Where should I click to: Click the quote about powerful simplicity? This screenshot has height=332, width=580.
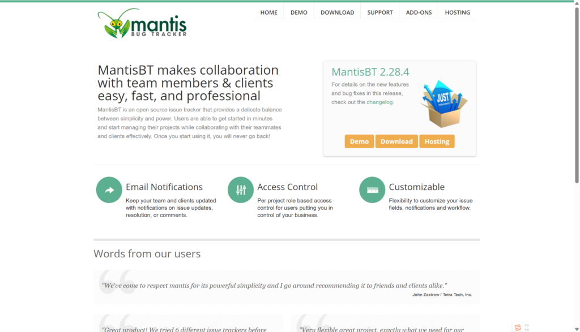(x=275, y=286)
